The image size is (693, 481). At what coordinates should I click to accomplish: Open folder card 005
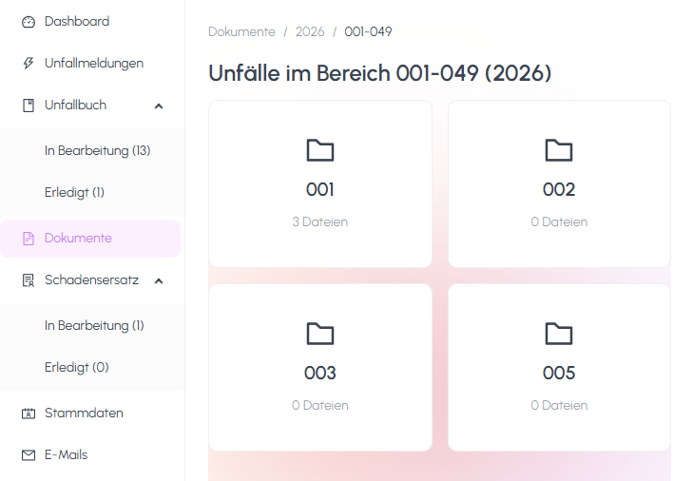click(x=559, y=367)
